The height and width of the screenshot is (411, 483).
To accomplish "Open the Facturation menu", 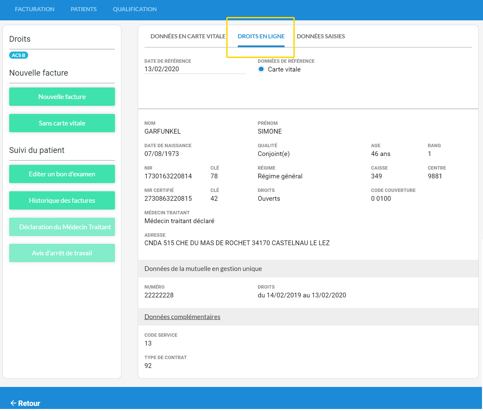I will coord(35,9).
